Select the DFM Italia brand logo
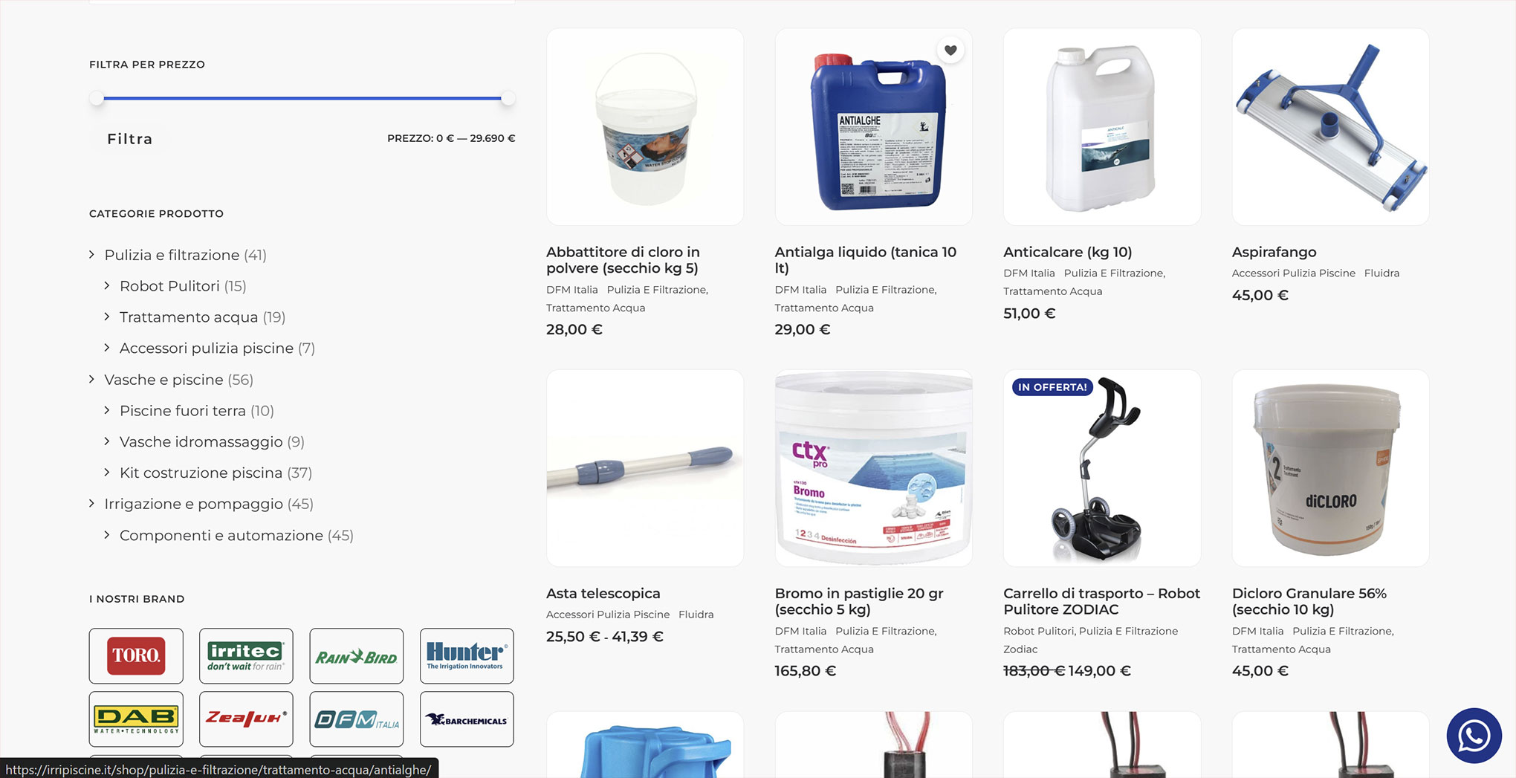 pyautogui.click(x=357, y=719)
